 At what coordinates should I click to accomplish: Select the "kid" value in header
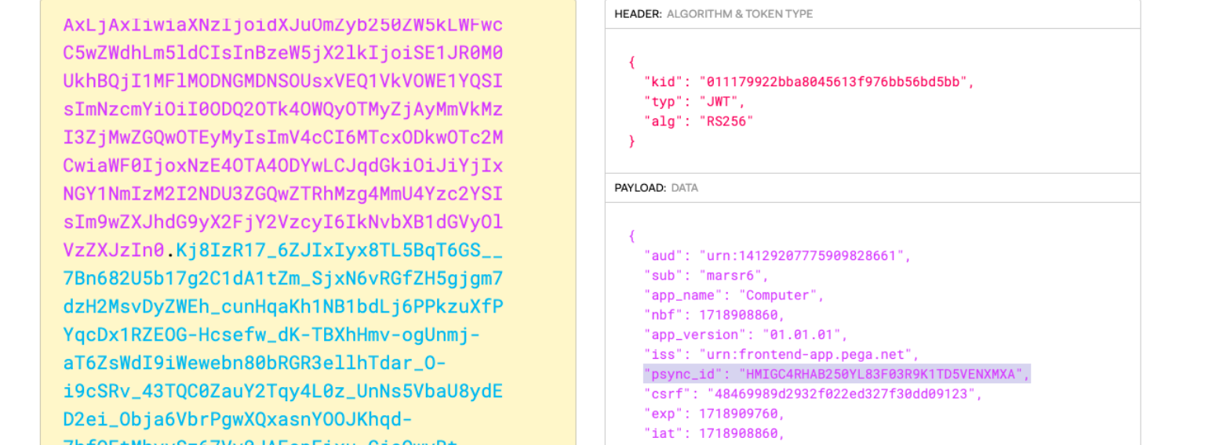click(836, 82)
